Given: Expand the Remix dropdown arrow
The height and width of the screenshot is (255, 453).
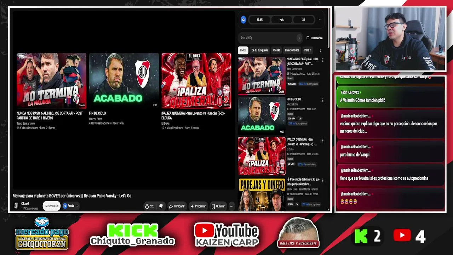Looking at the screenshot, I should (x=78, y=206).
